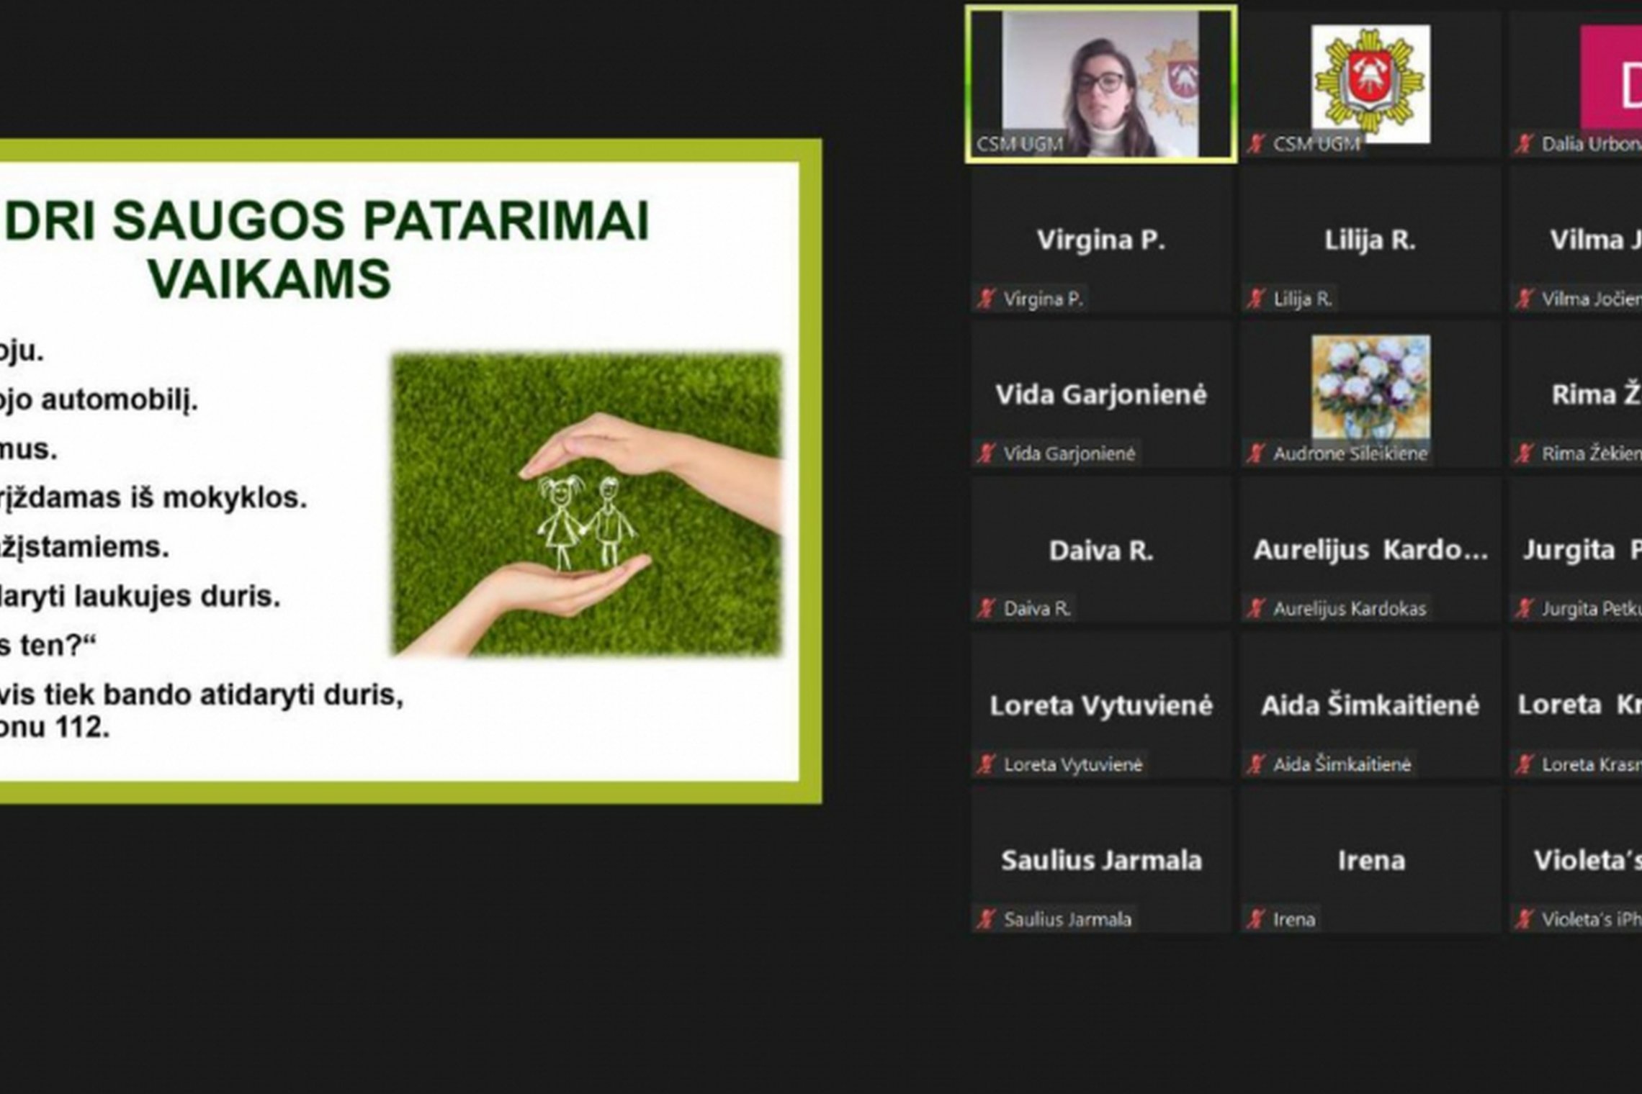Click muted mic icon beside Jurgita Petku

[1524, 608]
